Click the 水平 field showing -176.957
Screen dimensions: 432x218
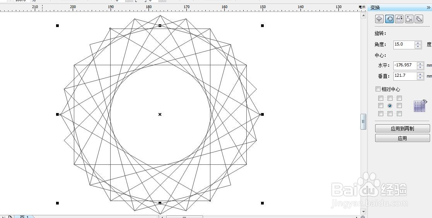pos(405,66)
